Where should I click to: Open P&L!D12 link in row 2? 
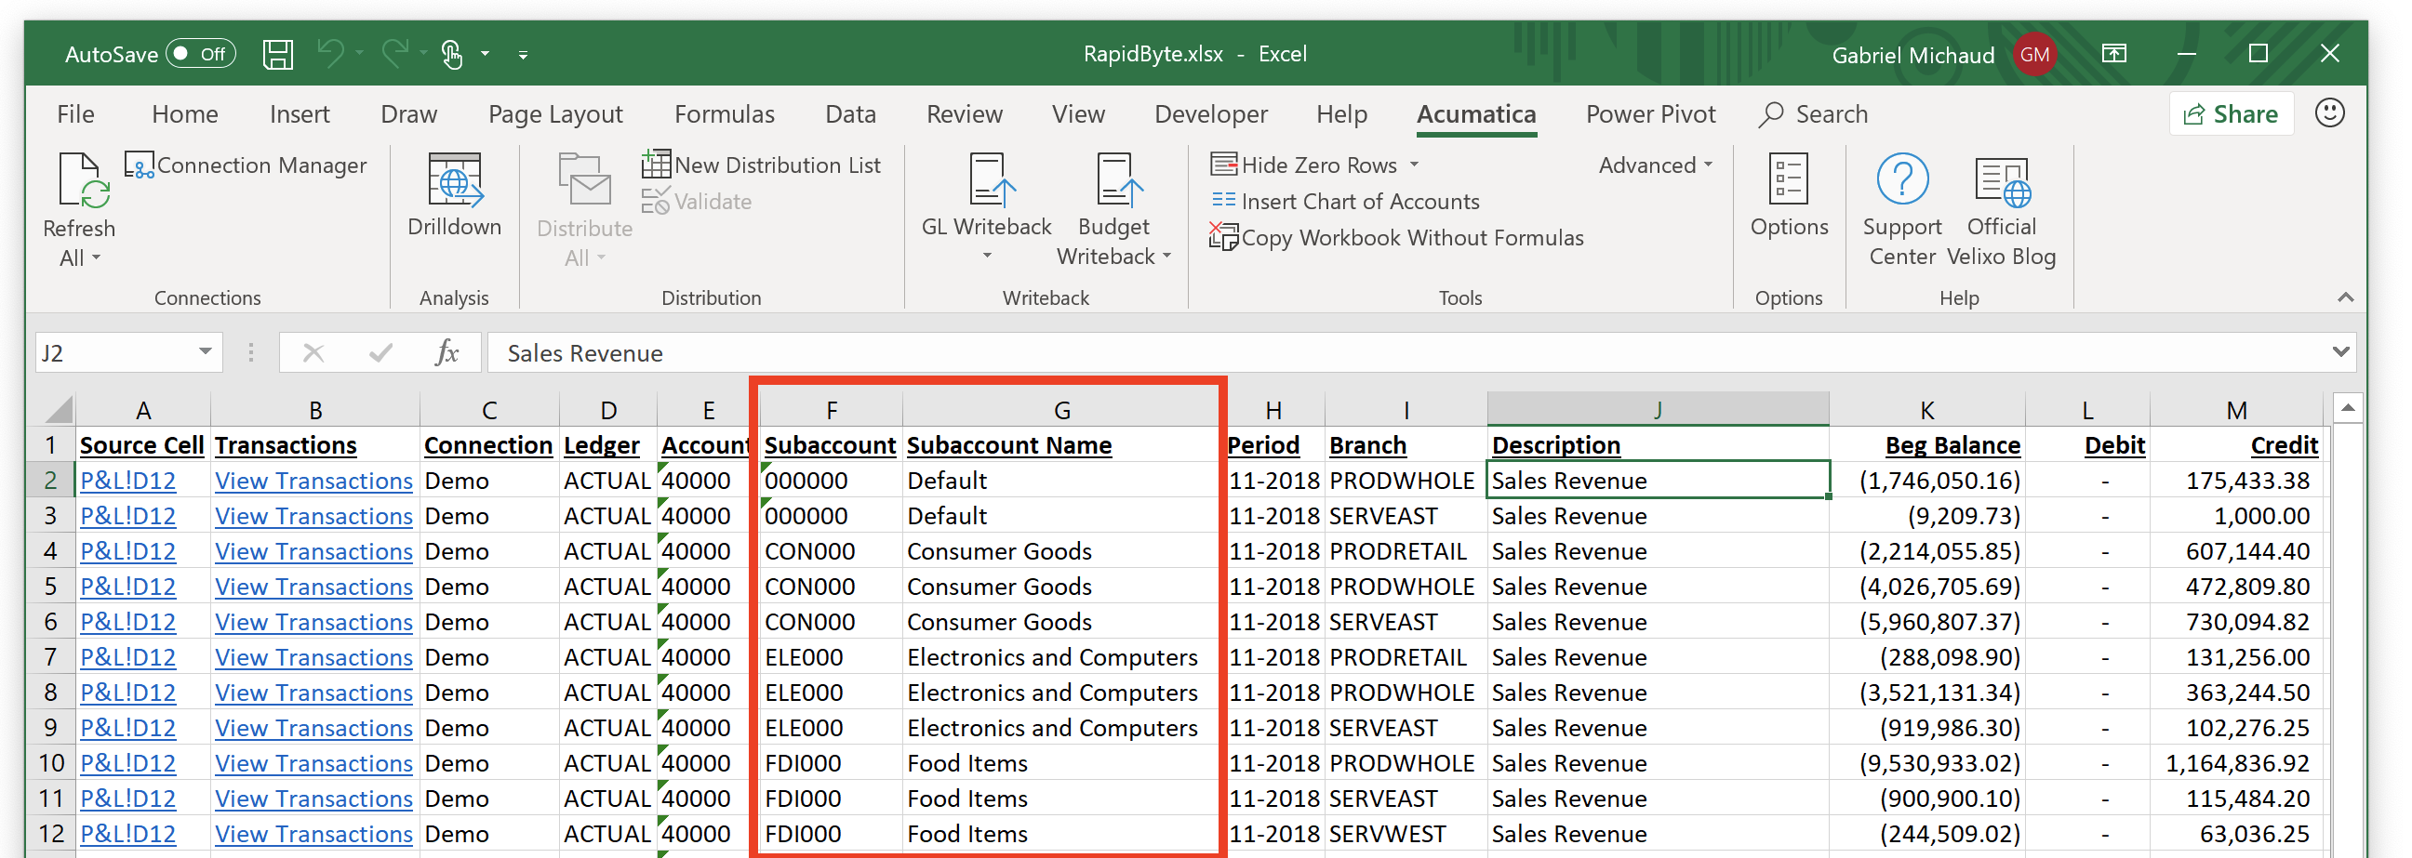point(127,481)
